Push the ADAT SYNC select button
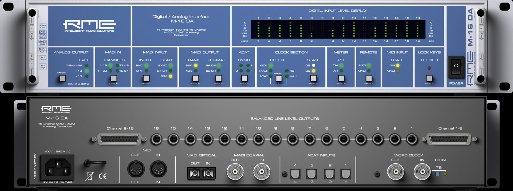513x191 pixels. (245, 78)
